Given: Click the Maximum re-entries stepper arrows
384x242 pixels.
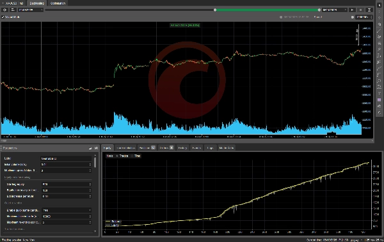Looking at the screenshot, I should pyautogui.click(x=90, y=222).
